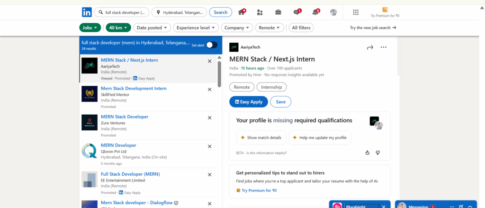Open the three-dot more options menu

coord(384,47)
